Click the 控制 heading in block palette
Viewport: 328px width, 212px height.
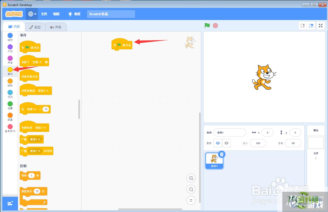coord(23,166)
